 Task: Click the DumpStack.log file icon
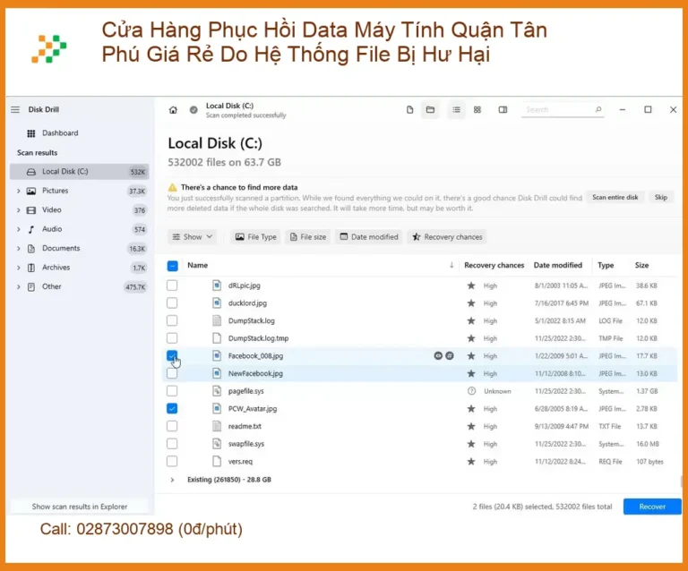point(217,320)
